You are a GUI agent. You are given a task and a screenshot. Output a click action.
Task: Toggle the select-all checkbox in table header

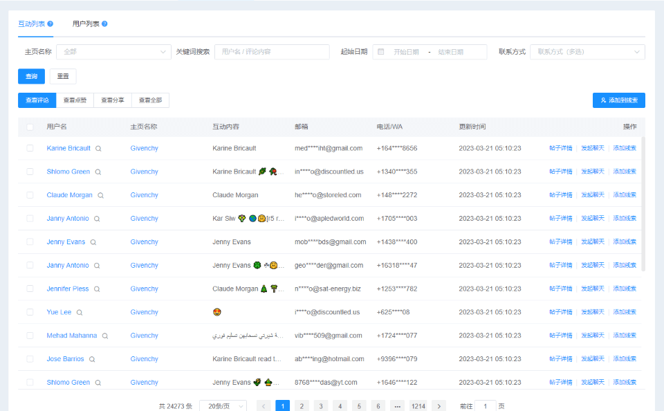point(30,127)
